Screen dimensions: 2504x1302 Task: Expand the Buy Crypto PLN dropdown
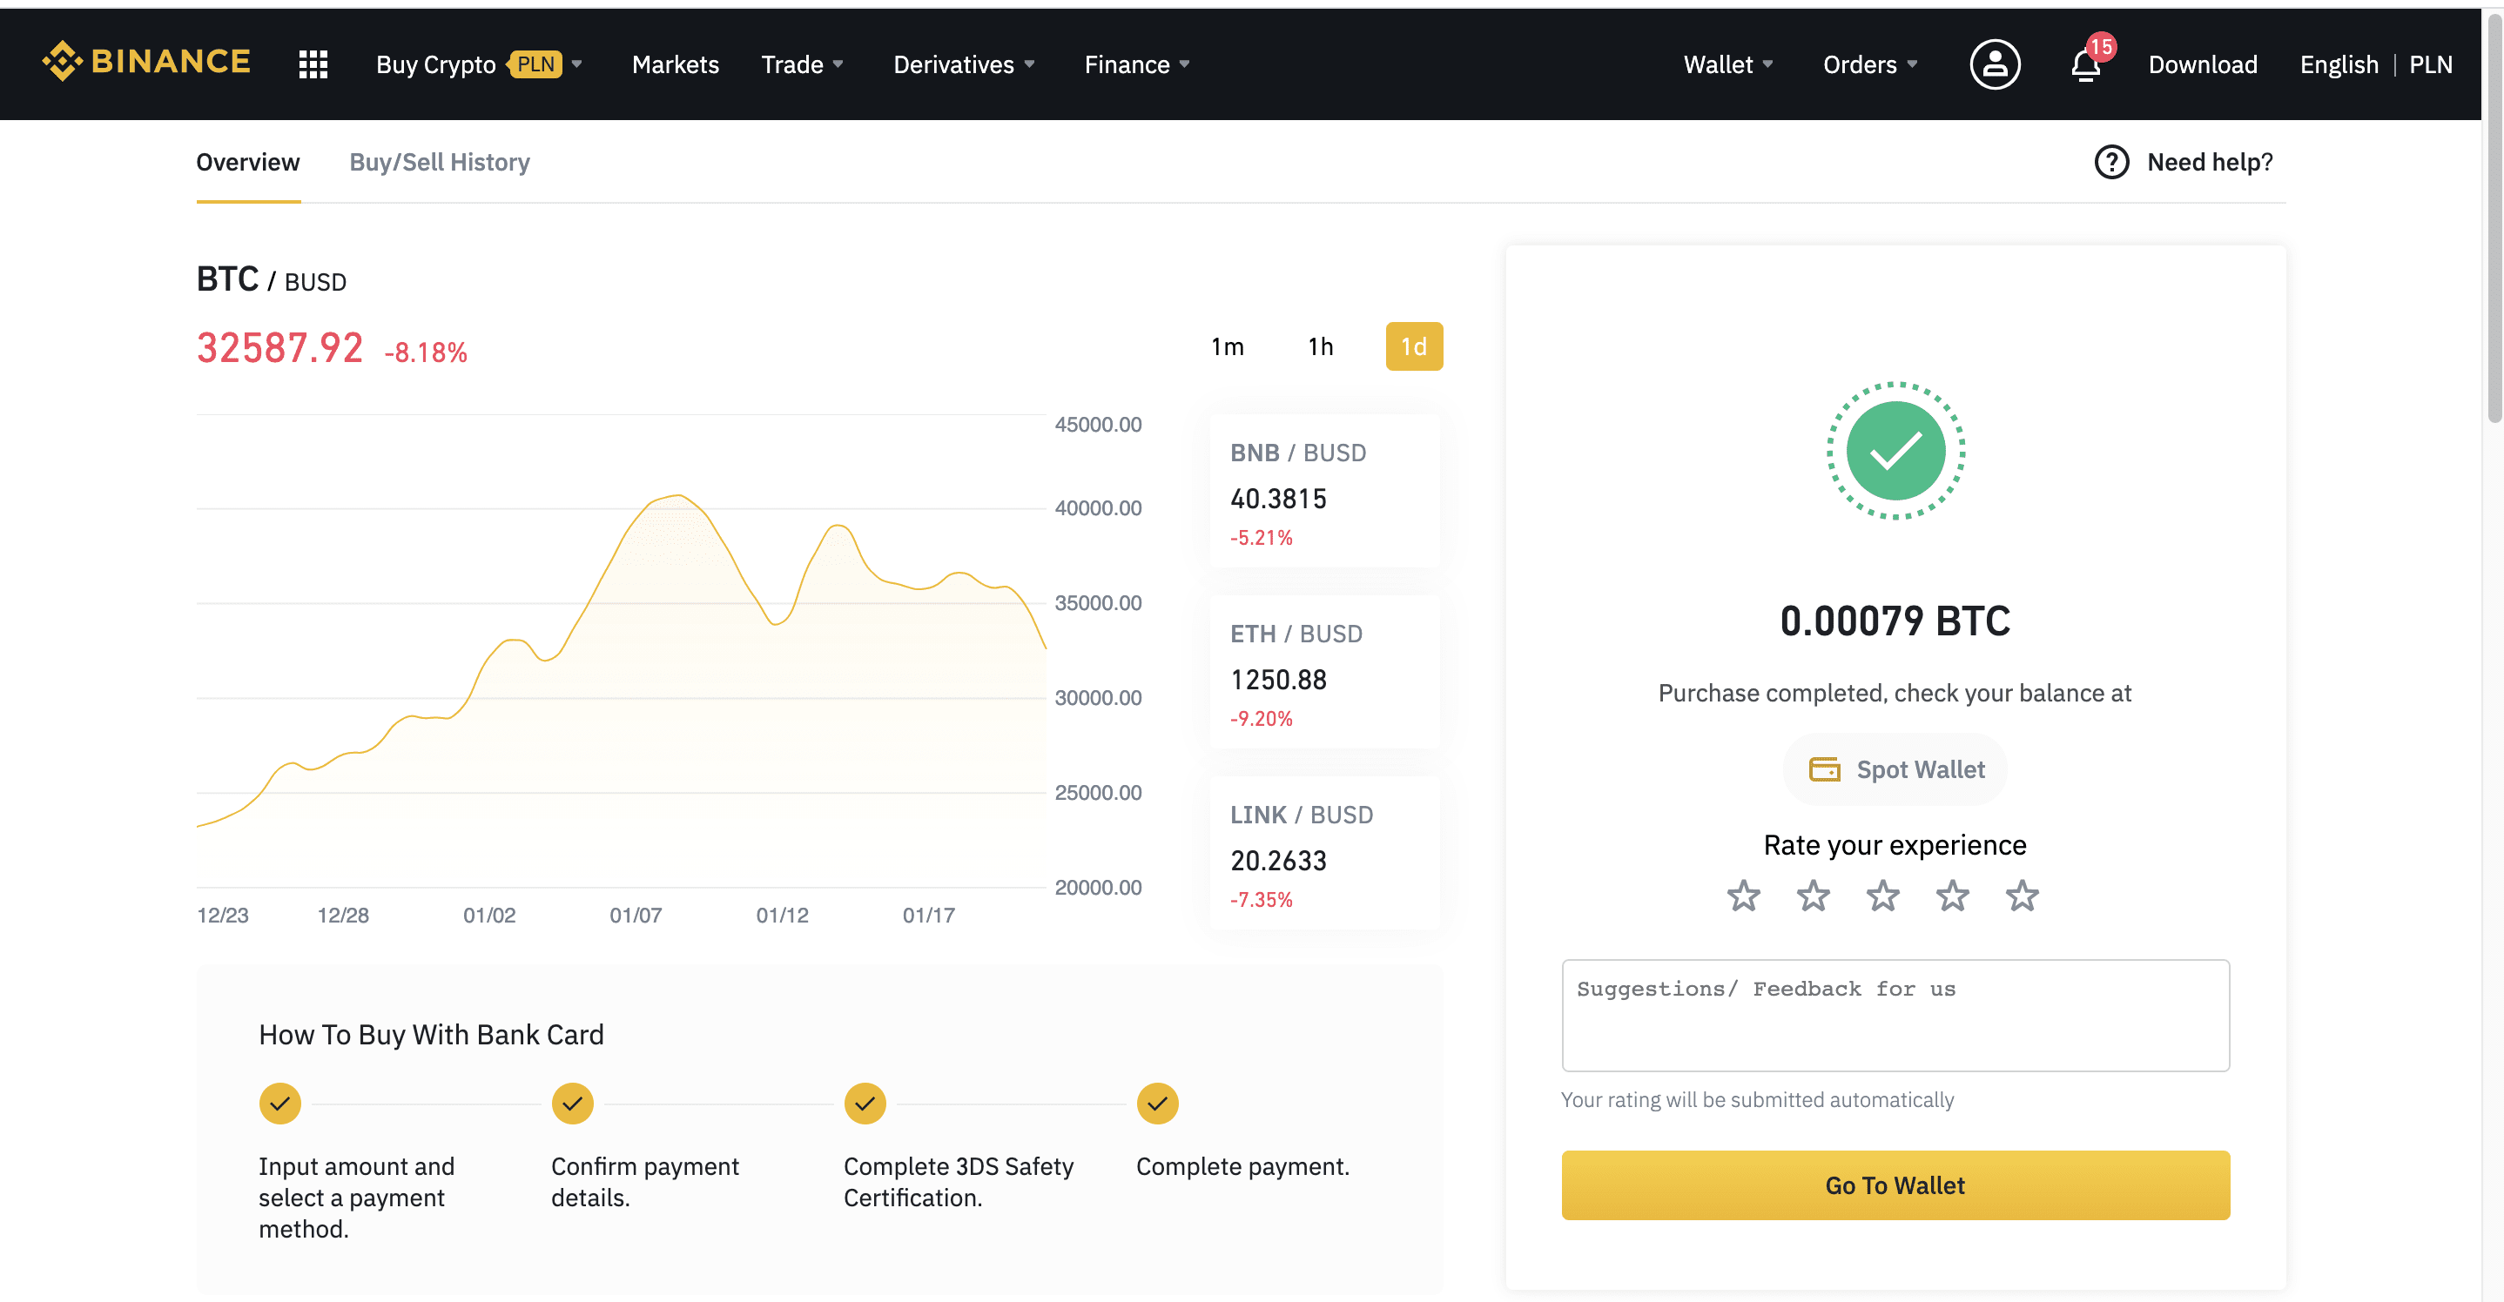pyautogui.click(x=479, y=64)
